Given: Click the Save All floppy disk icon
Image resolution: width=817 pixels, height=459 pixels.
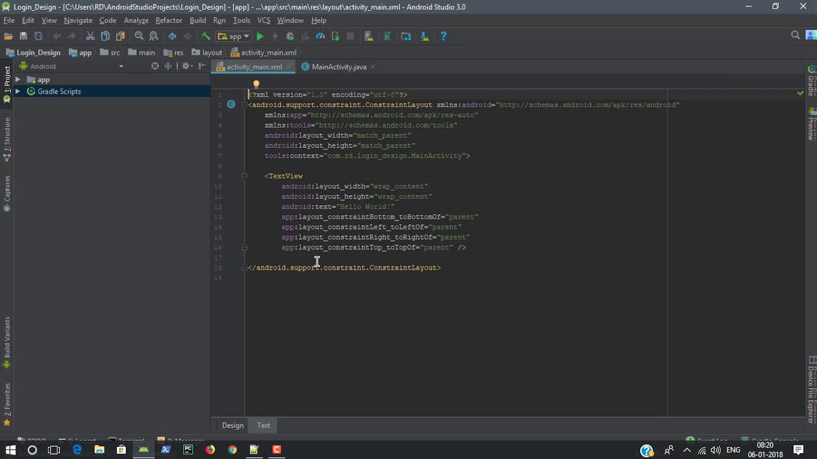Looking at the screenshot, I should point(23,36).
